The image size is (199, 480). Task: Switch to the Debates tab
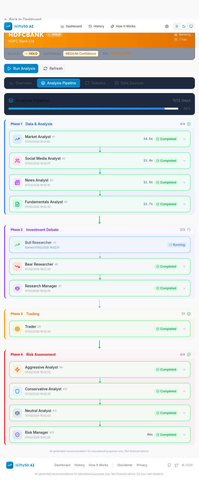95,83
